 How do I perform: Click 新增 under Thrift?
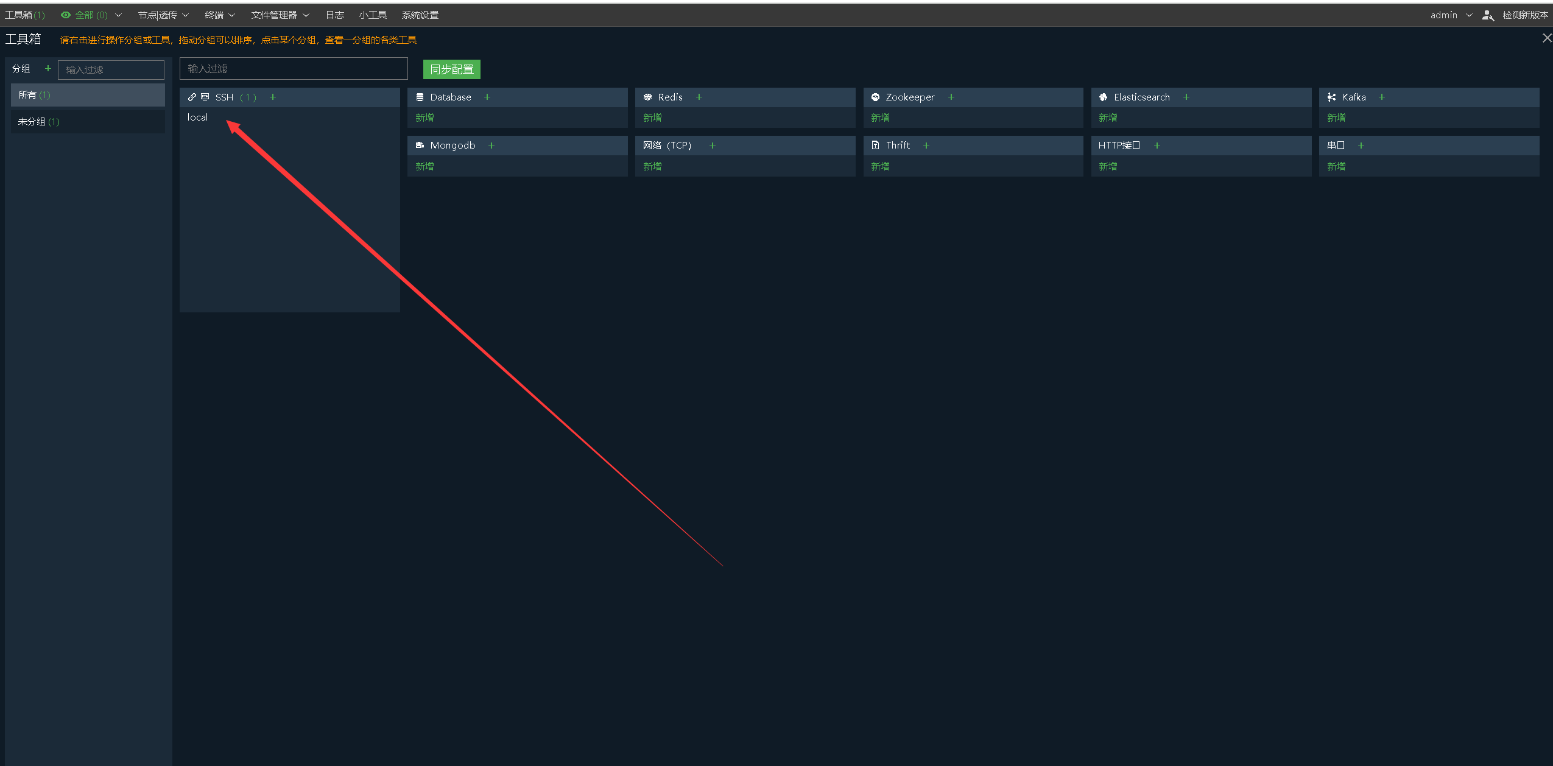coord(880,167)
